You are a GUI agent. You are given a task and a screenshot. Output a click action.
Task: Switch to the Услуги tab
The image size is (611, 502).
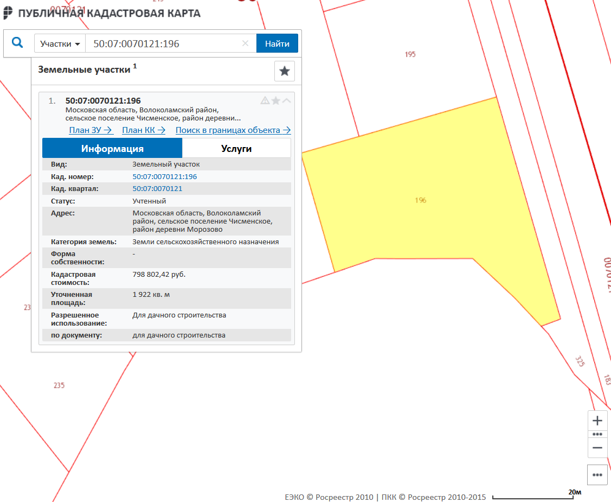click(x=236, y=148)
